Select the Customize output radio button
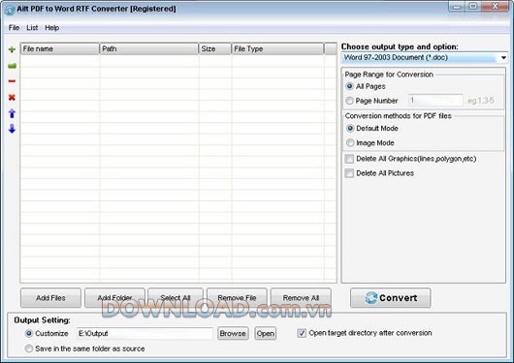This screenshot has height=363, width=514. (x=29, y=334)
